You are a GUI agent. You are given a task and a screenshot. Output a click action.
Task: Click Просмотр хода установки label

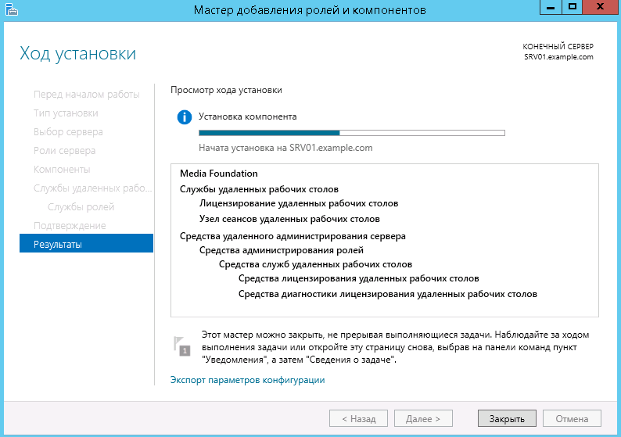click(x=226, y=90)
